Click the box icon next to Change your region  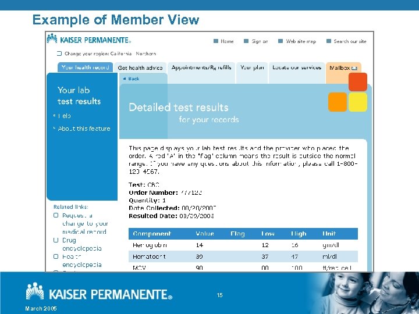[x=59, y=53]
